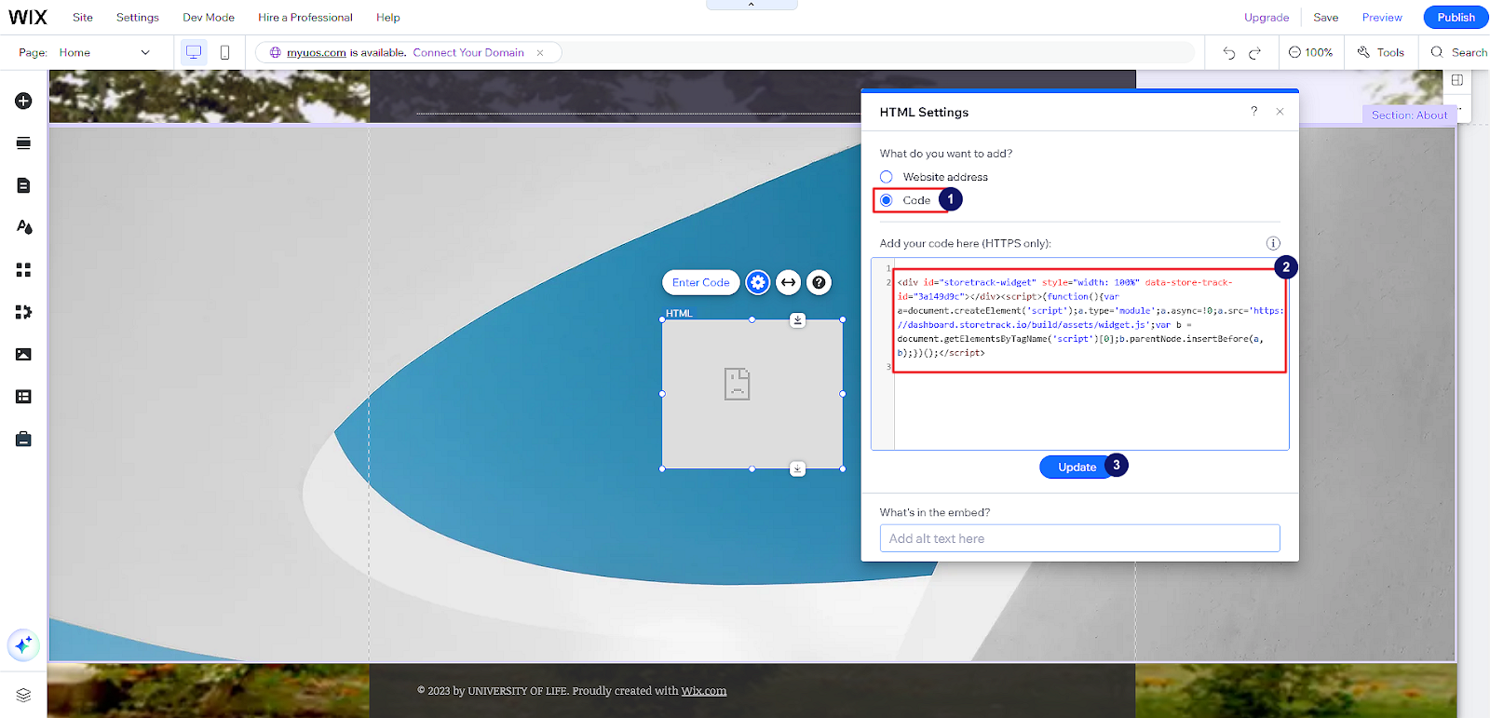This screenshot has height=718, width=1490.
Task: Click the Enter Code button
Action: pyautogui.click(x=701, y=282)
